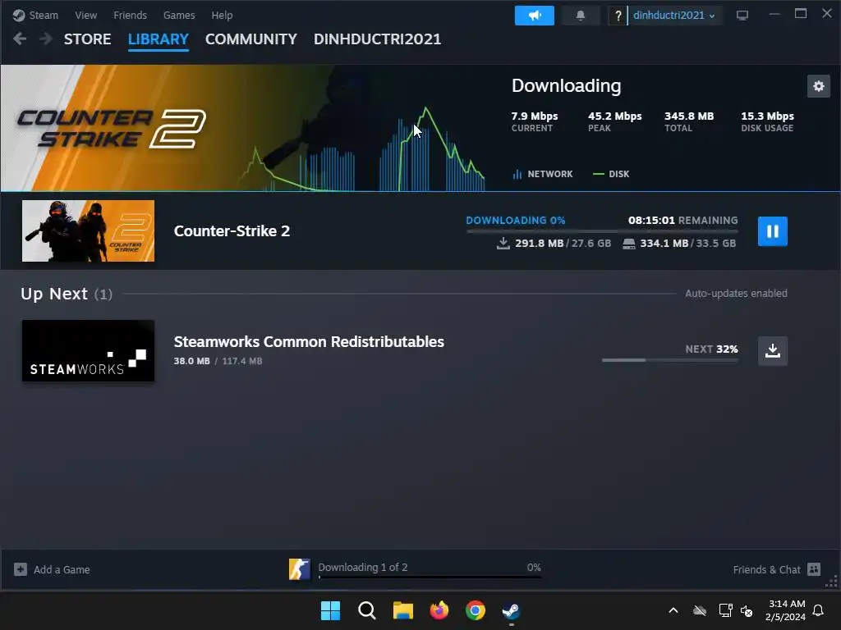Open the View menu
This screenshot has width=841, height=630.
(85, 15)
